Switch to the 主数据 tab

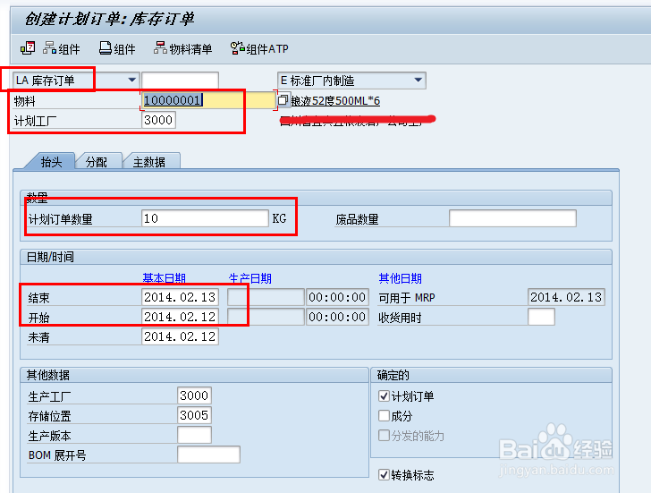(x=150, y=161)
